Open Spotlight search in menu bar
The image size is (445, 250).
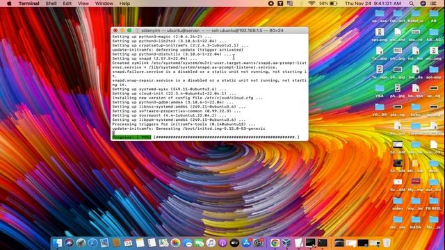click(x=411, y=3)
